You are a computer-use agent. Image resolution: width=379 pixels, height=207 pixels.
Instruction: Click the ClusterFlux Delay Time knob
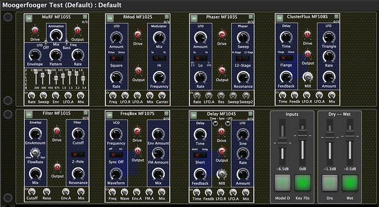[x=286, y=37]
